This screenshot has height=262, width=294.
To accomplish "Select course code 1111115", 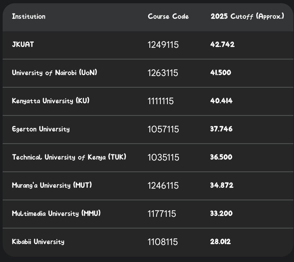I will [161, 101].
